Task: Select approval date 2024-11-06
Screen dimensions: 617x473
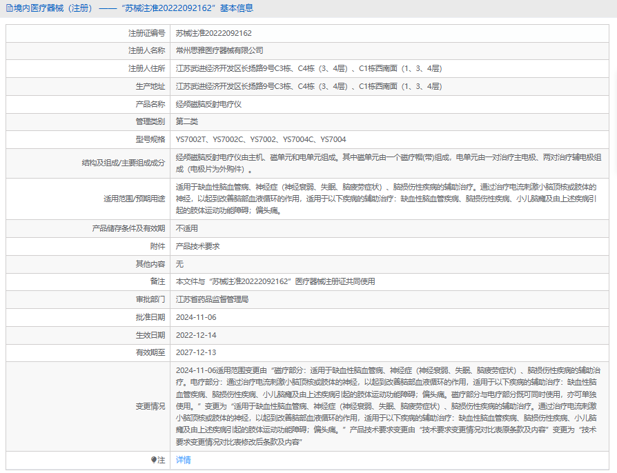Action: click(196, 317)
